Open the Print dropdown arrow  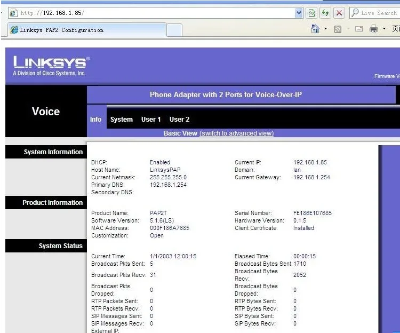[384, 29]
